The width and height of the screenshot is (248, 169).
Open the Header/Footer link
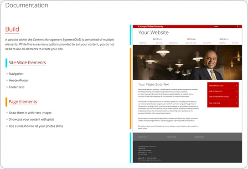19,80
